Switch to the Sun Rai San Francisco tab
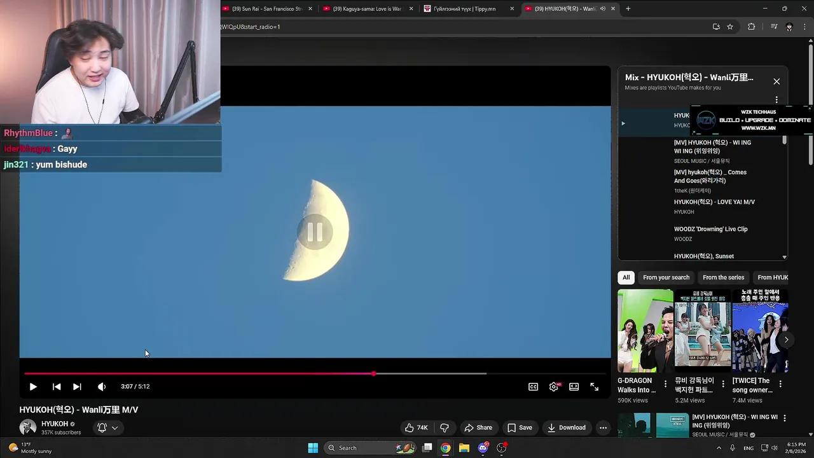Image resolution: width=814 pixels, height=458 pixels. coord(267,8)
